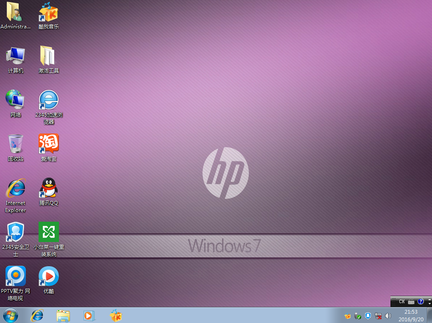
Task: Click the 酷我音乐 tray icon
Action: coord(348,316)
